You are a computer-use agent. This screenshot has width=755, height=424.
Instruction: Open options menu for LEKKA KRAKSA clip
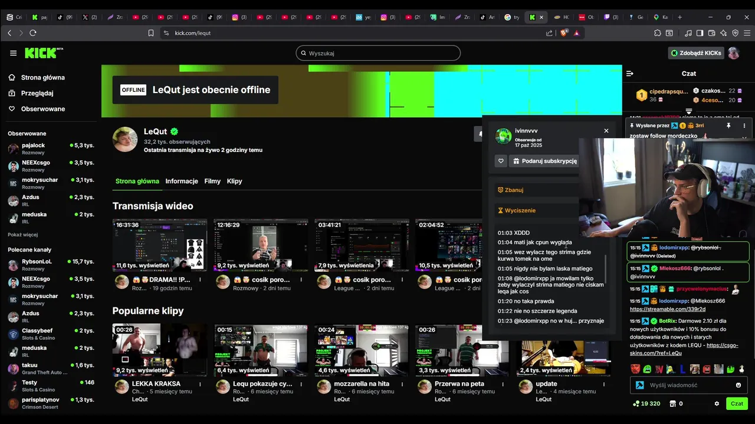pos(200,384)
